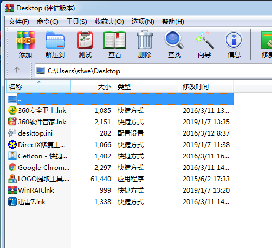Click size value 61,440
The height and width of the screenshot is (248, 272).
coord(101,179)
